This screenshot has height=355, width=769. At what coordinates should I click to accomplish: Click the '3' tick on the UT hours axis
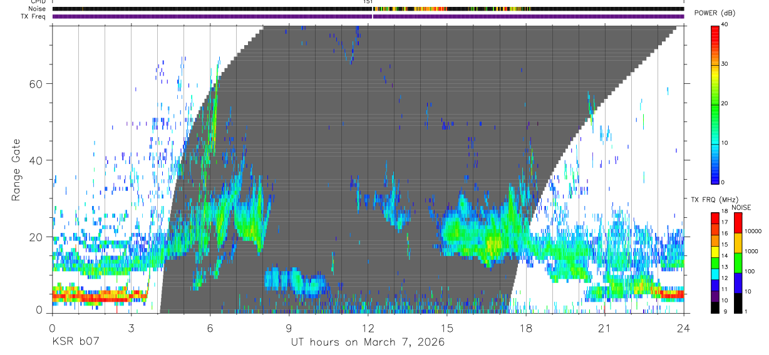(x=131, y=327)
